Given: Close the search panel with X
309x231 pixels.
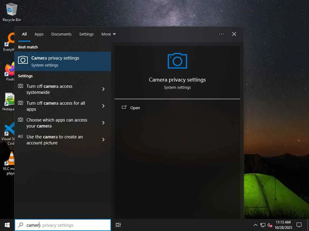Looking at the screenshot, I should pyautogui.click(x=234, y=34).
